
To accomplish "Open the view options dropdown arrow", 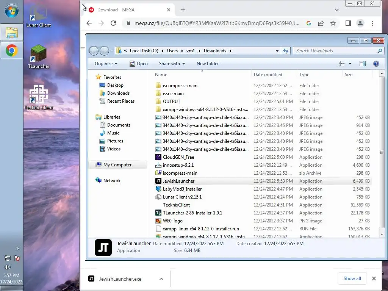I will point(350,64).
